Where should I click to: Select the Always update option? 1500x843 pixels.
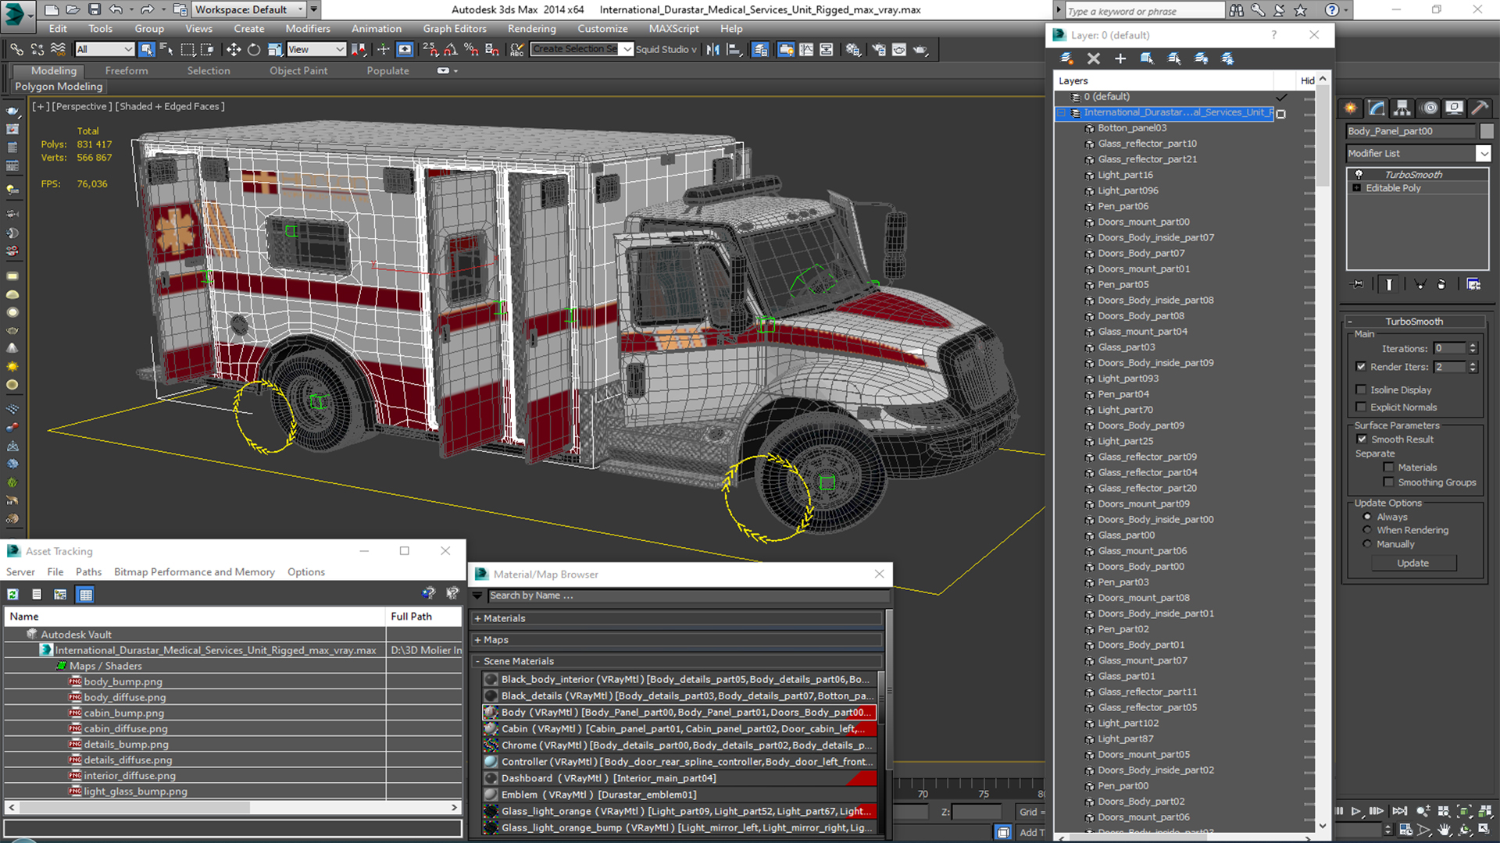(x=1367, y=517)
